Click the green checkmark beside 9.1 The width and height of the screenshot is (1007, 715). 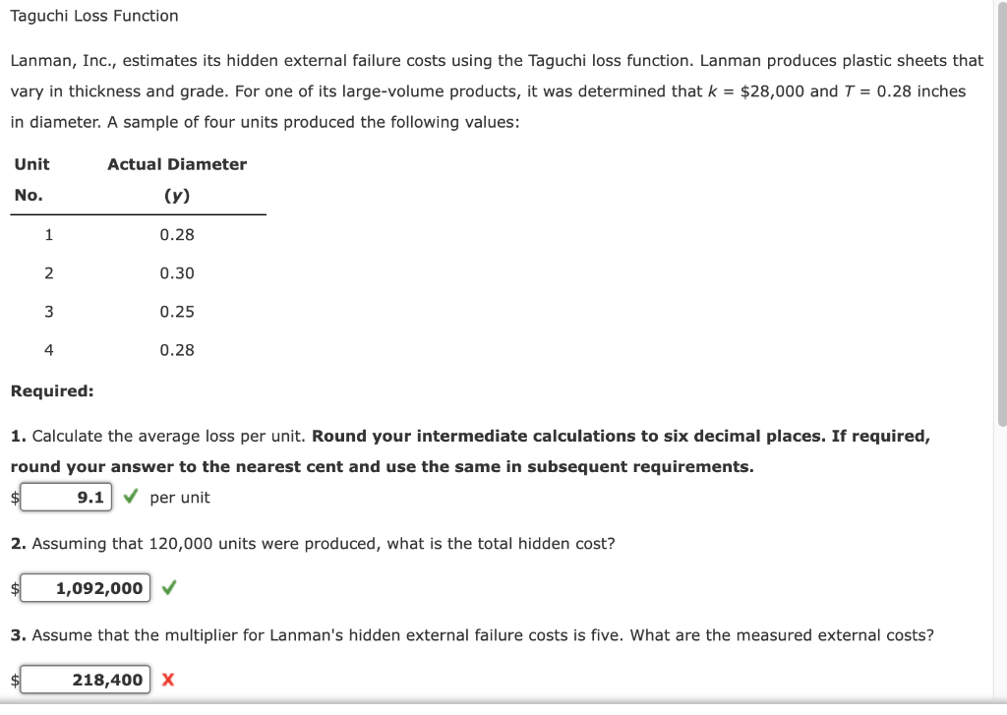point(131,496)
